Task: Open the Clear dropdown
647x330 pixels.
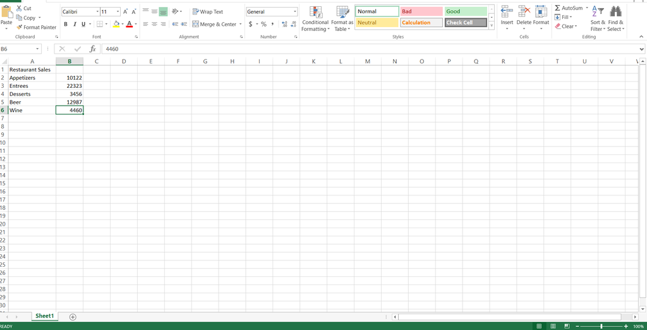Action: [x=565, y=27]
